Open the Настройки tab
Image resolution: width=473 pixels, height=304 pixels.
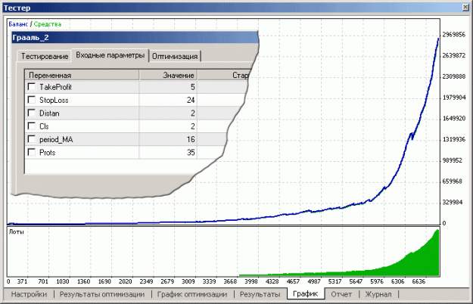[29, 294]
